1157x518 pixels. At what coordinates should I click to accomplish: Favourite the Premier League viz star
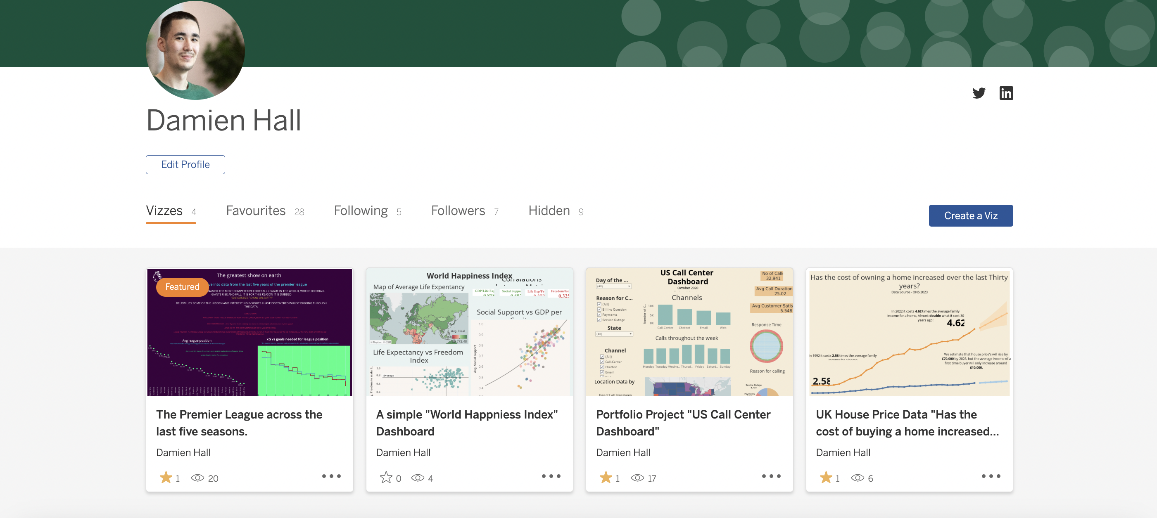tap(166, 478)
